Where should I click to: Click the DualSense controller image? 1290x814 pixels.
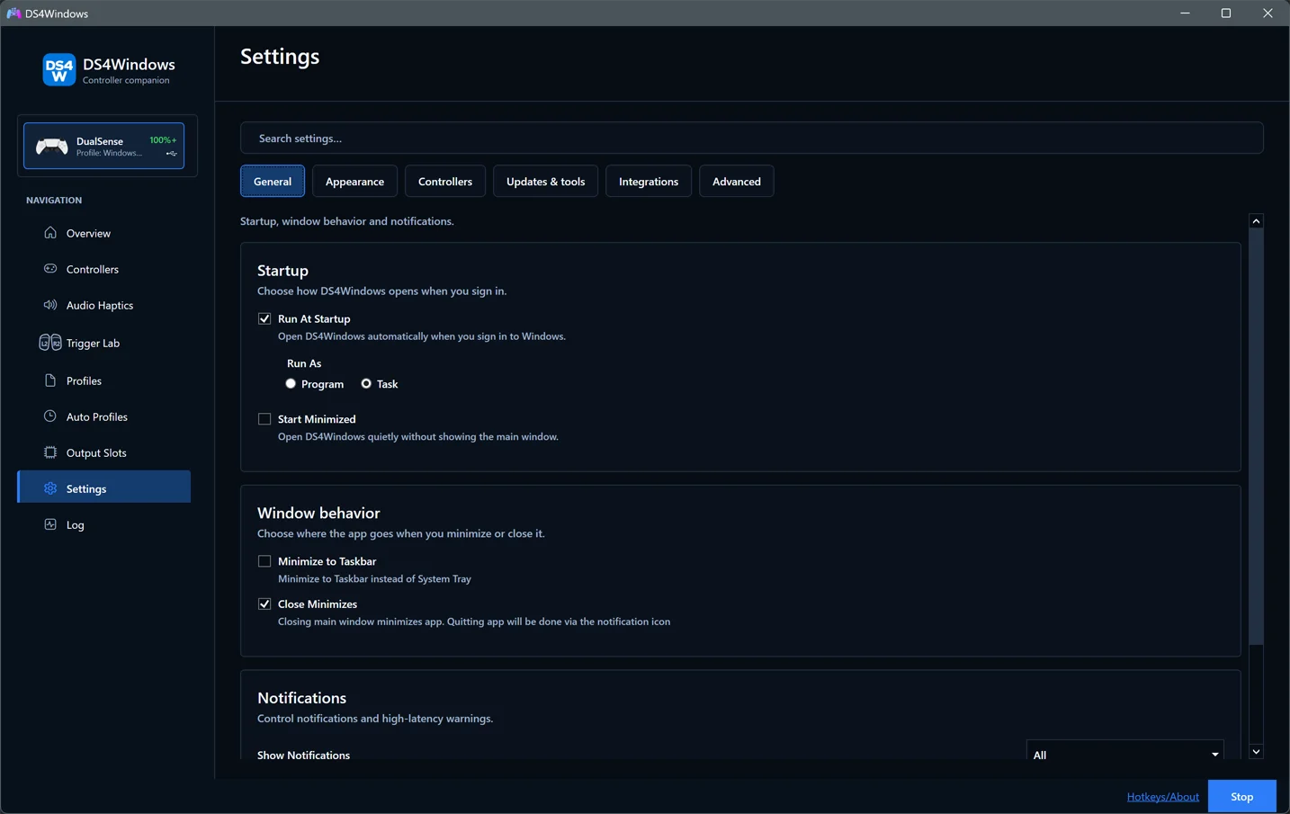tap(52, 146)
